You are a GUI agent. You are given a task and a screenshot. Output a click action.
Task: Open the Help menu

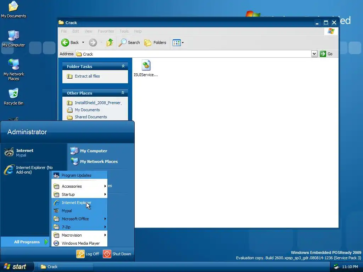pyautogui.click(x=138, y=31)
